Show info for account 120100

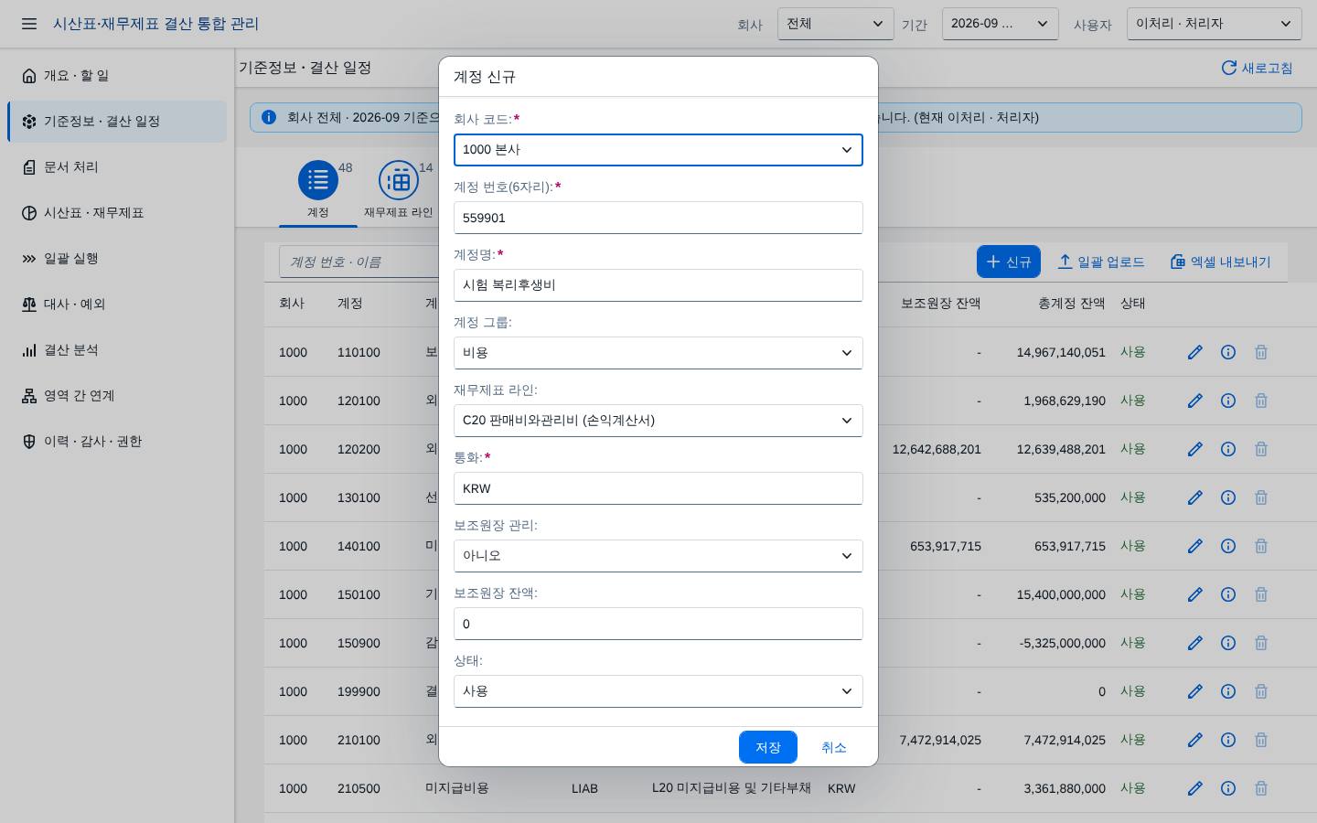tap(1228, 401)
